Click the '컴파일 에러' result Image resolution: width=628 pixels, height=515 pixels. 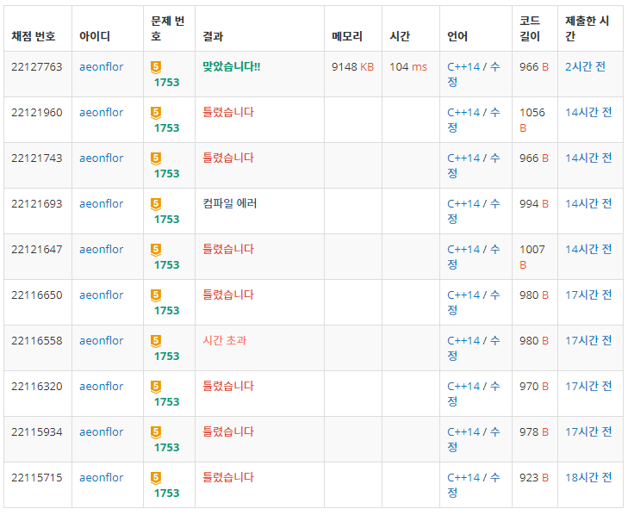[x=229, y=204]
